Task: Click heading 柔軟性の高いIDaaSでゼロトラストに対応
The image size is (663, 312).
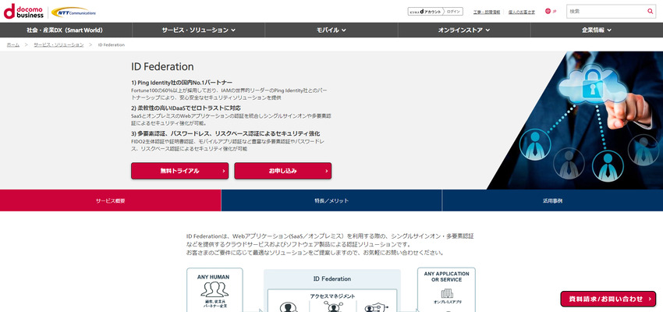Action: coord(188,108)
